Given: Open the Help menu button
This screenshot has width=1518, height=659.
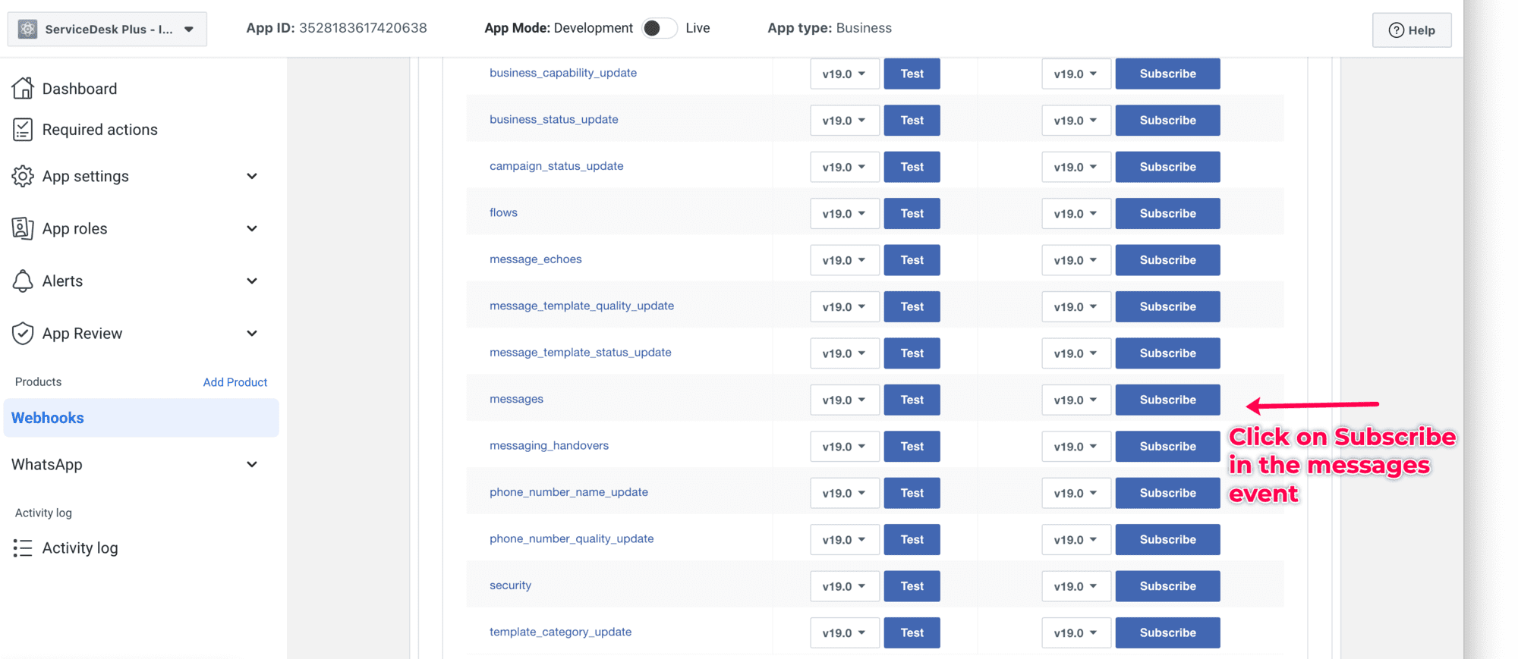Looking at the screenshot, I should click(x=1411, y=30).
